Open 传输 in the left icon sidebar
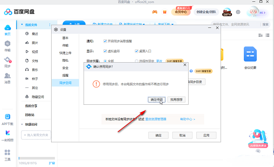274x167 pixels. tap(7, 46)
